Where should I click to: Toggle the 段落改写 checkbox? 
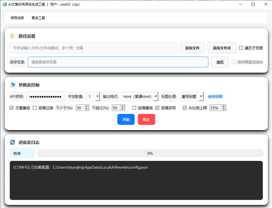pos(157,108)
